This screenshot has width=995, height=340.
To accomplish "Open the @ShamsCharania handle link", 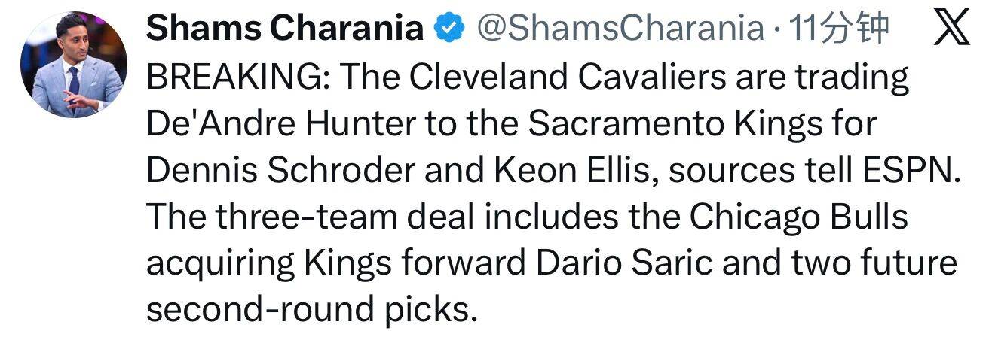I will (x=620, y=30).
